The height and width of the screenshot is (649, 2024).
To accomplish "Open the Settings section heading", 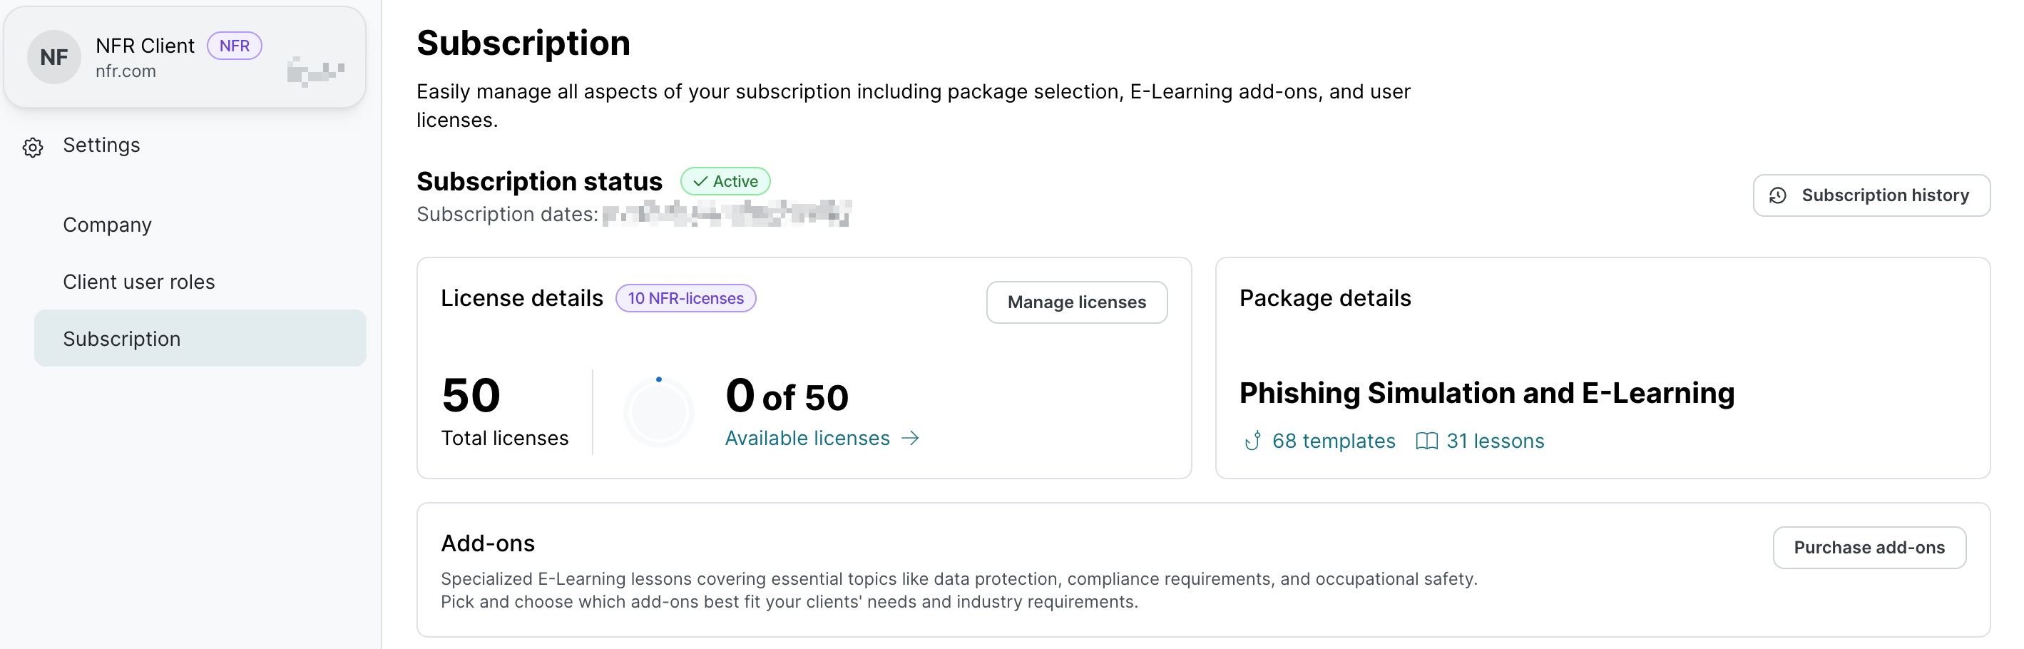I will [x=101, y=145].
